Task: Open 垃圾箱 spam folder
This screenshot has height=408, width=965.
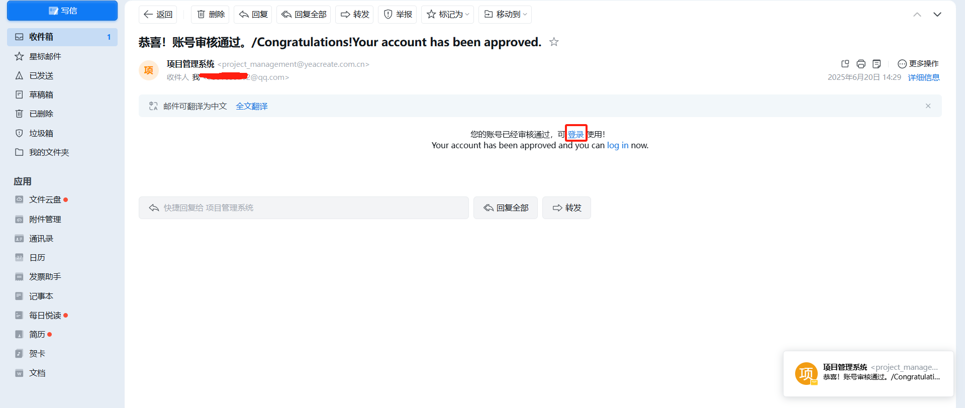Action: [62, 133]
